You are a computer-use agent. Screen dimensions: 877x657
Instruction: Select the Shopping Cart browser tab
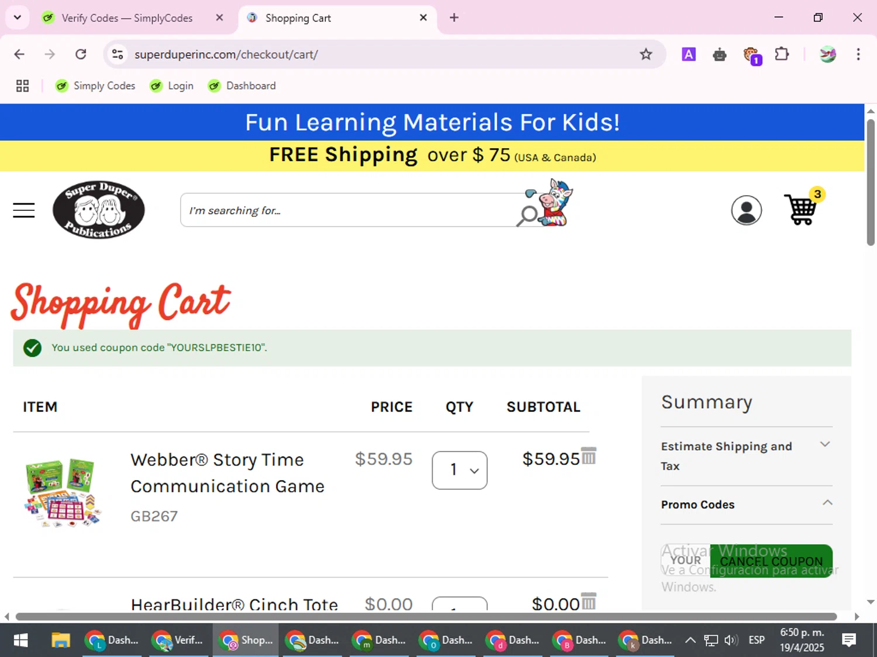click(x=338, y=18)
